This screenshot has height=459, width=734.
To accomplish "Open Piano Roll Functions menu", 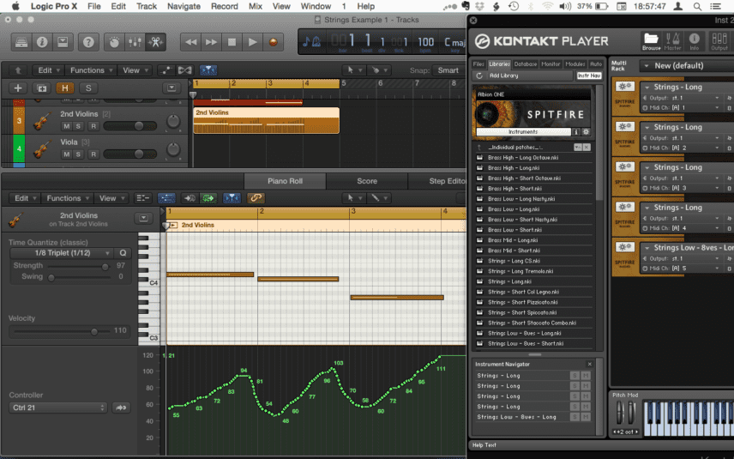I will [67, 198].
